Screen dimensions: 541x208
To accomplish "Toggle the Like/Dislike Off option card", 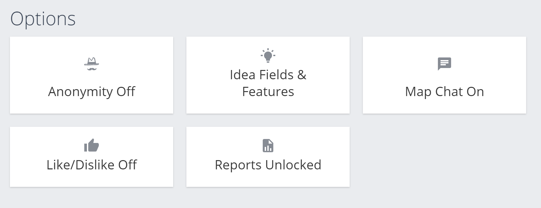I will [92, 157].
